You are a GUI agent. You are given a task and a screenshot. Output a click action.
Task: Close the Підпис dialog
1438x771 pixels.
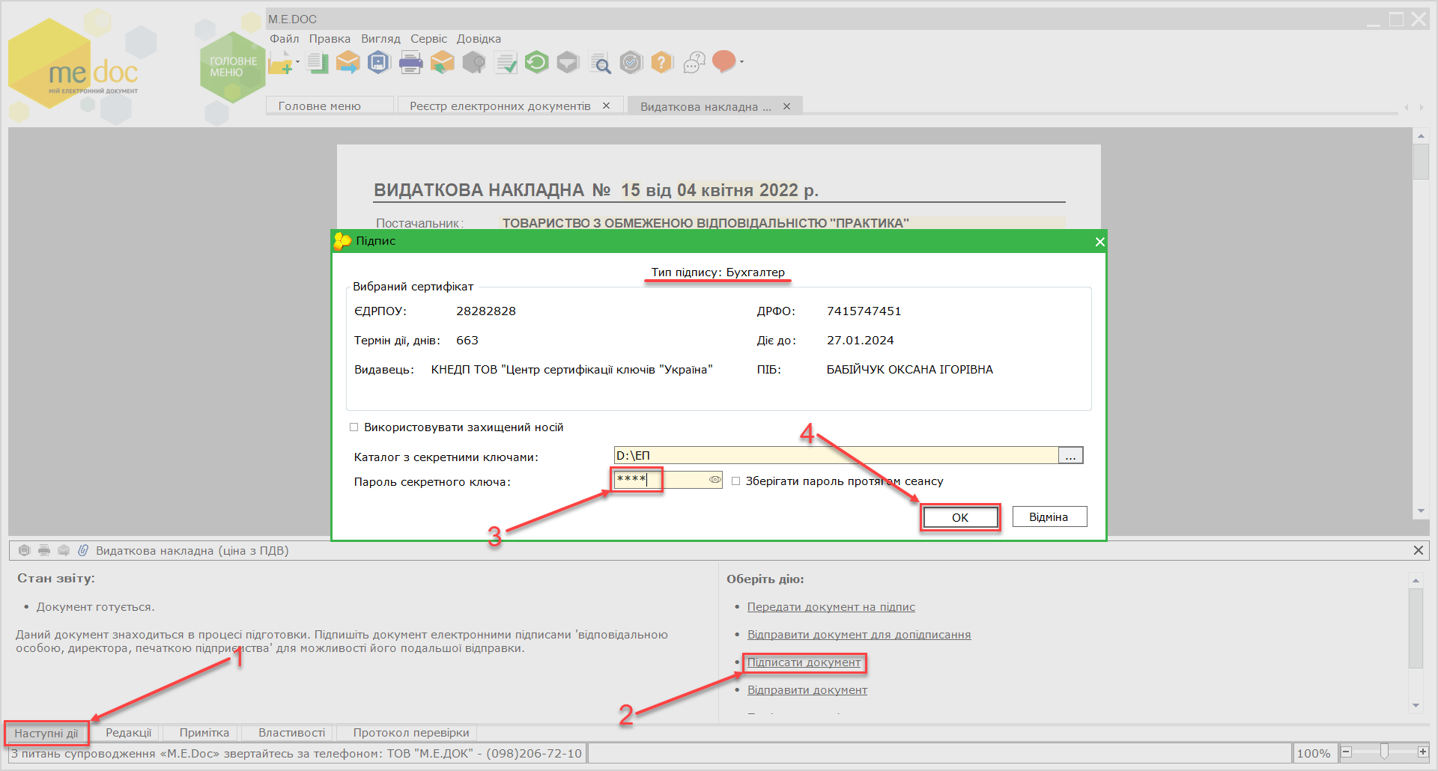pos(1099,242)
